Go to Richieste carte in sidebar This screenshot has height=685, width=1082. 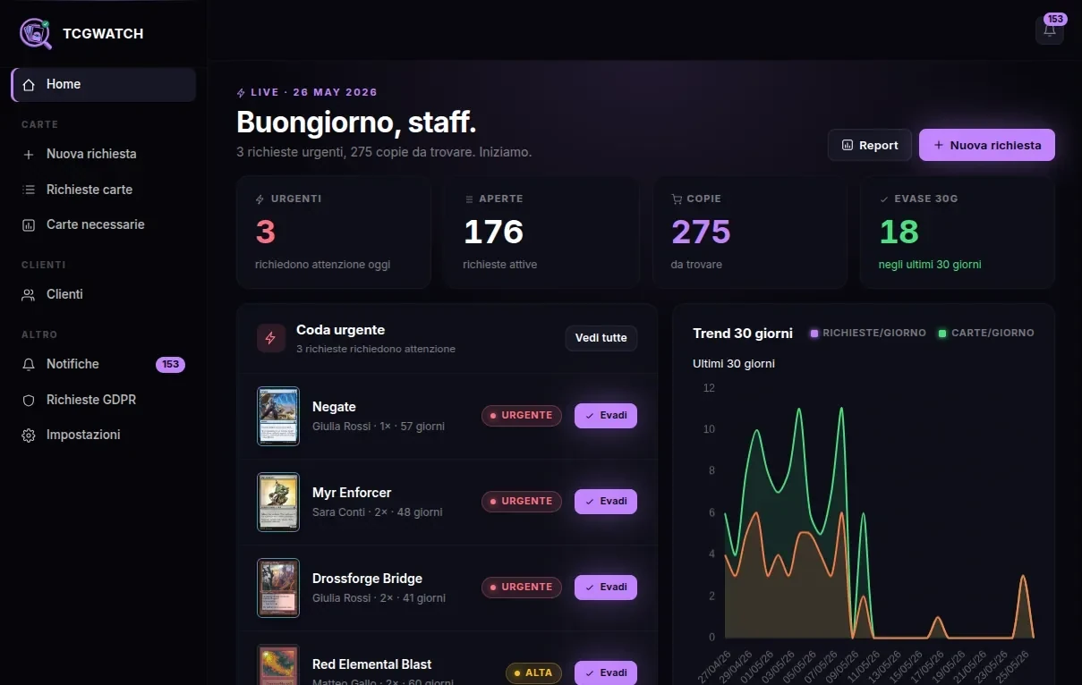coord(104,190)
